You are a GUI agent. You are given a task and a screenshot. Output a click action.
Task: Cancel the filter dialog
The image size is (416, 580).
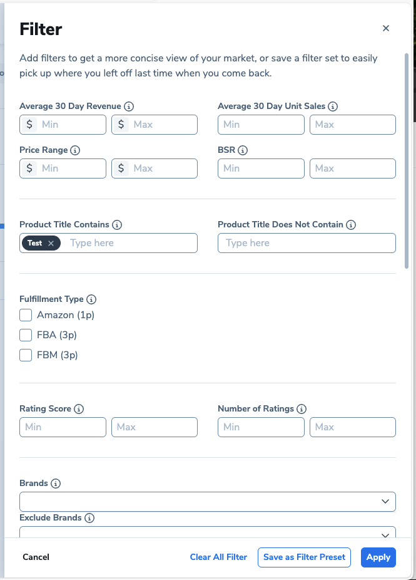click(36, 557)
